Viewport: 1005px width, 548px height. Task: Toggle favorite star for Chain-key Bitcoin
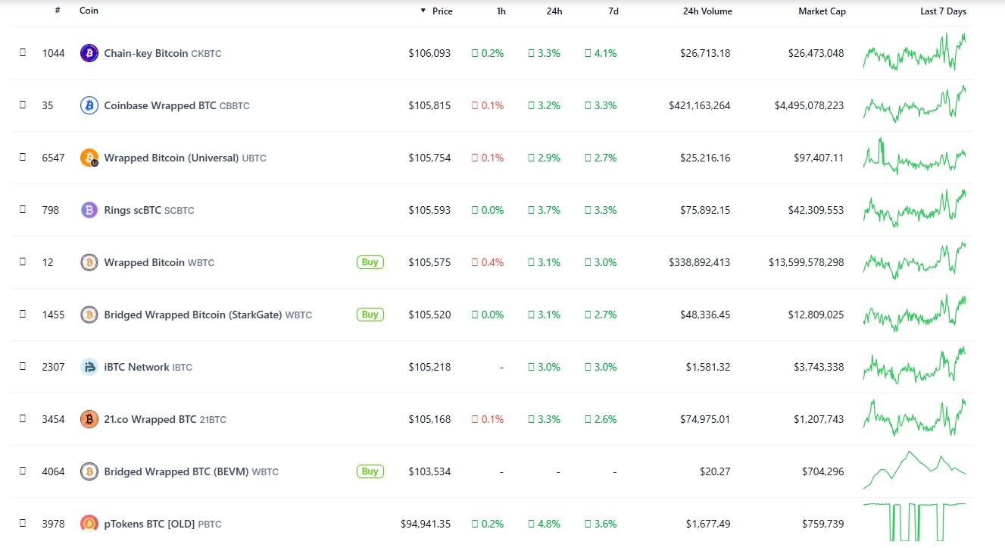pos(23,53)
